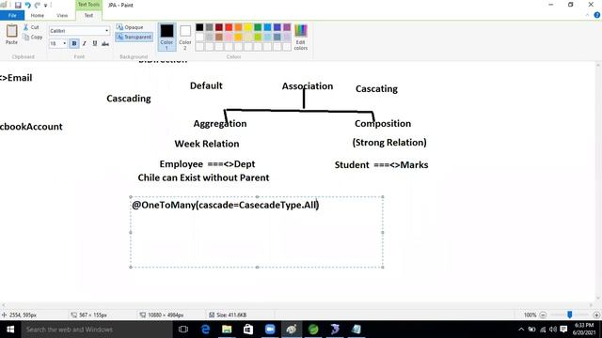This screenshot has width=602, height=338.
Task: Click the vertical scrollbar down arrow
Action: pyautogui.click(x=598, y=299)
